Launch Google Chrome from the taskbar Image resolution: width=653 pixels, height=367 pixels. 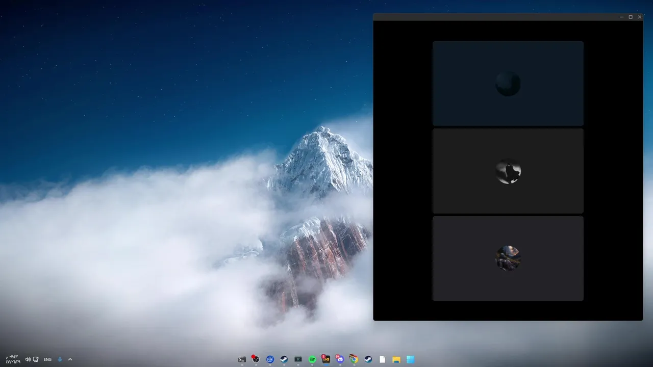click(x=354, y=359)
